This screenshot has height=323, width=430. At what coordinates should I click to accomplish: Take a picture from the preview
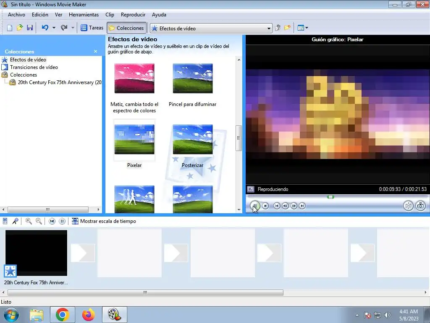(x=421, y=206)
